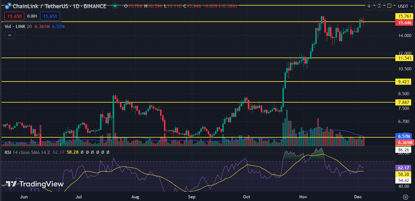Click the down-arrow button beside USDT
The image size is (415, 201).
pyautogui.click(x=369, y=6)
